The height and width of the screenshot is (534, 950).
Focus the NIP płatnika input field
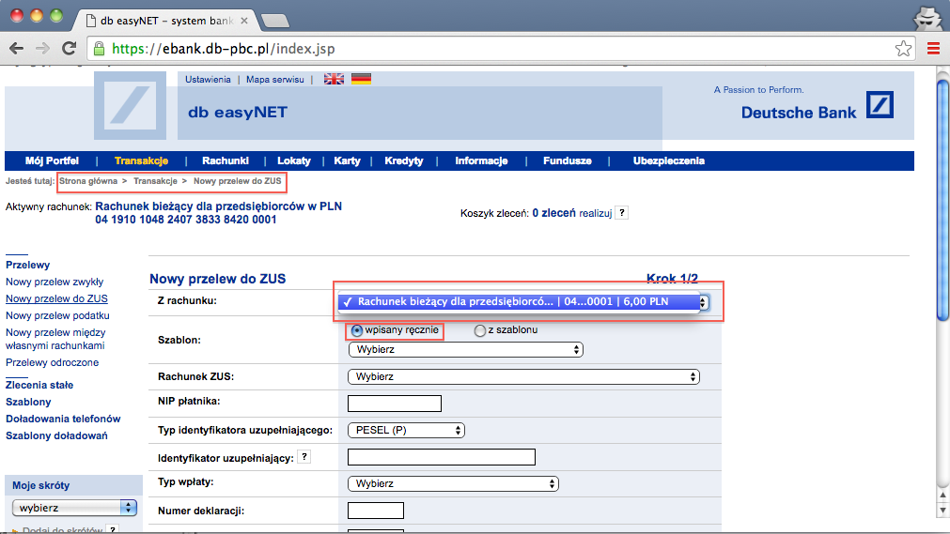tap(395, 404)
